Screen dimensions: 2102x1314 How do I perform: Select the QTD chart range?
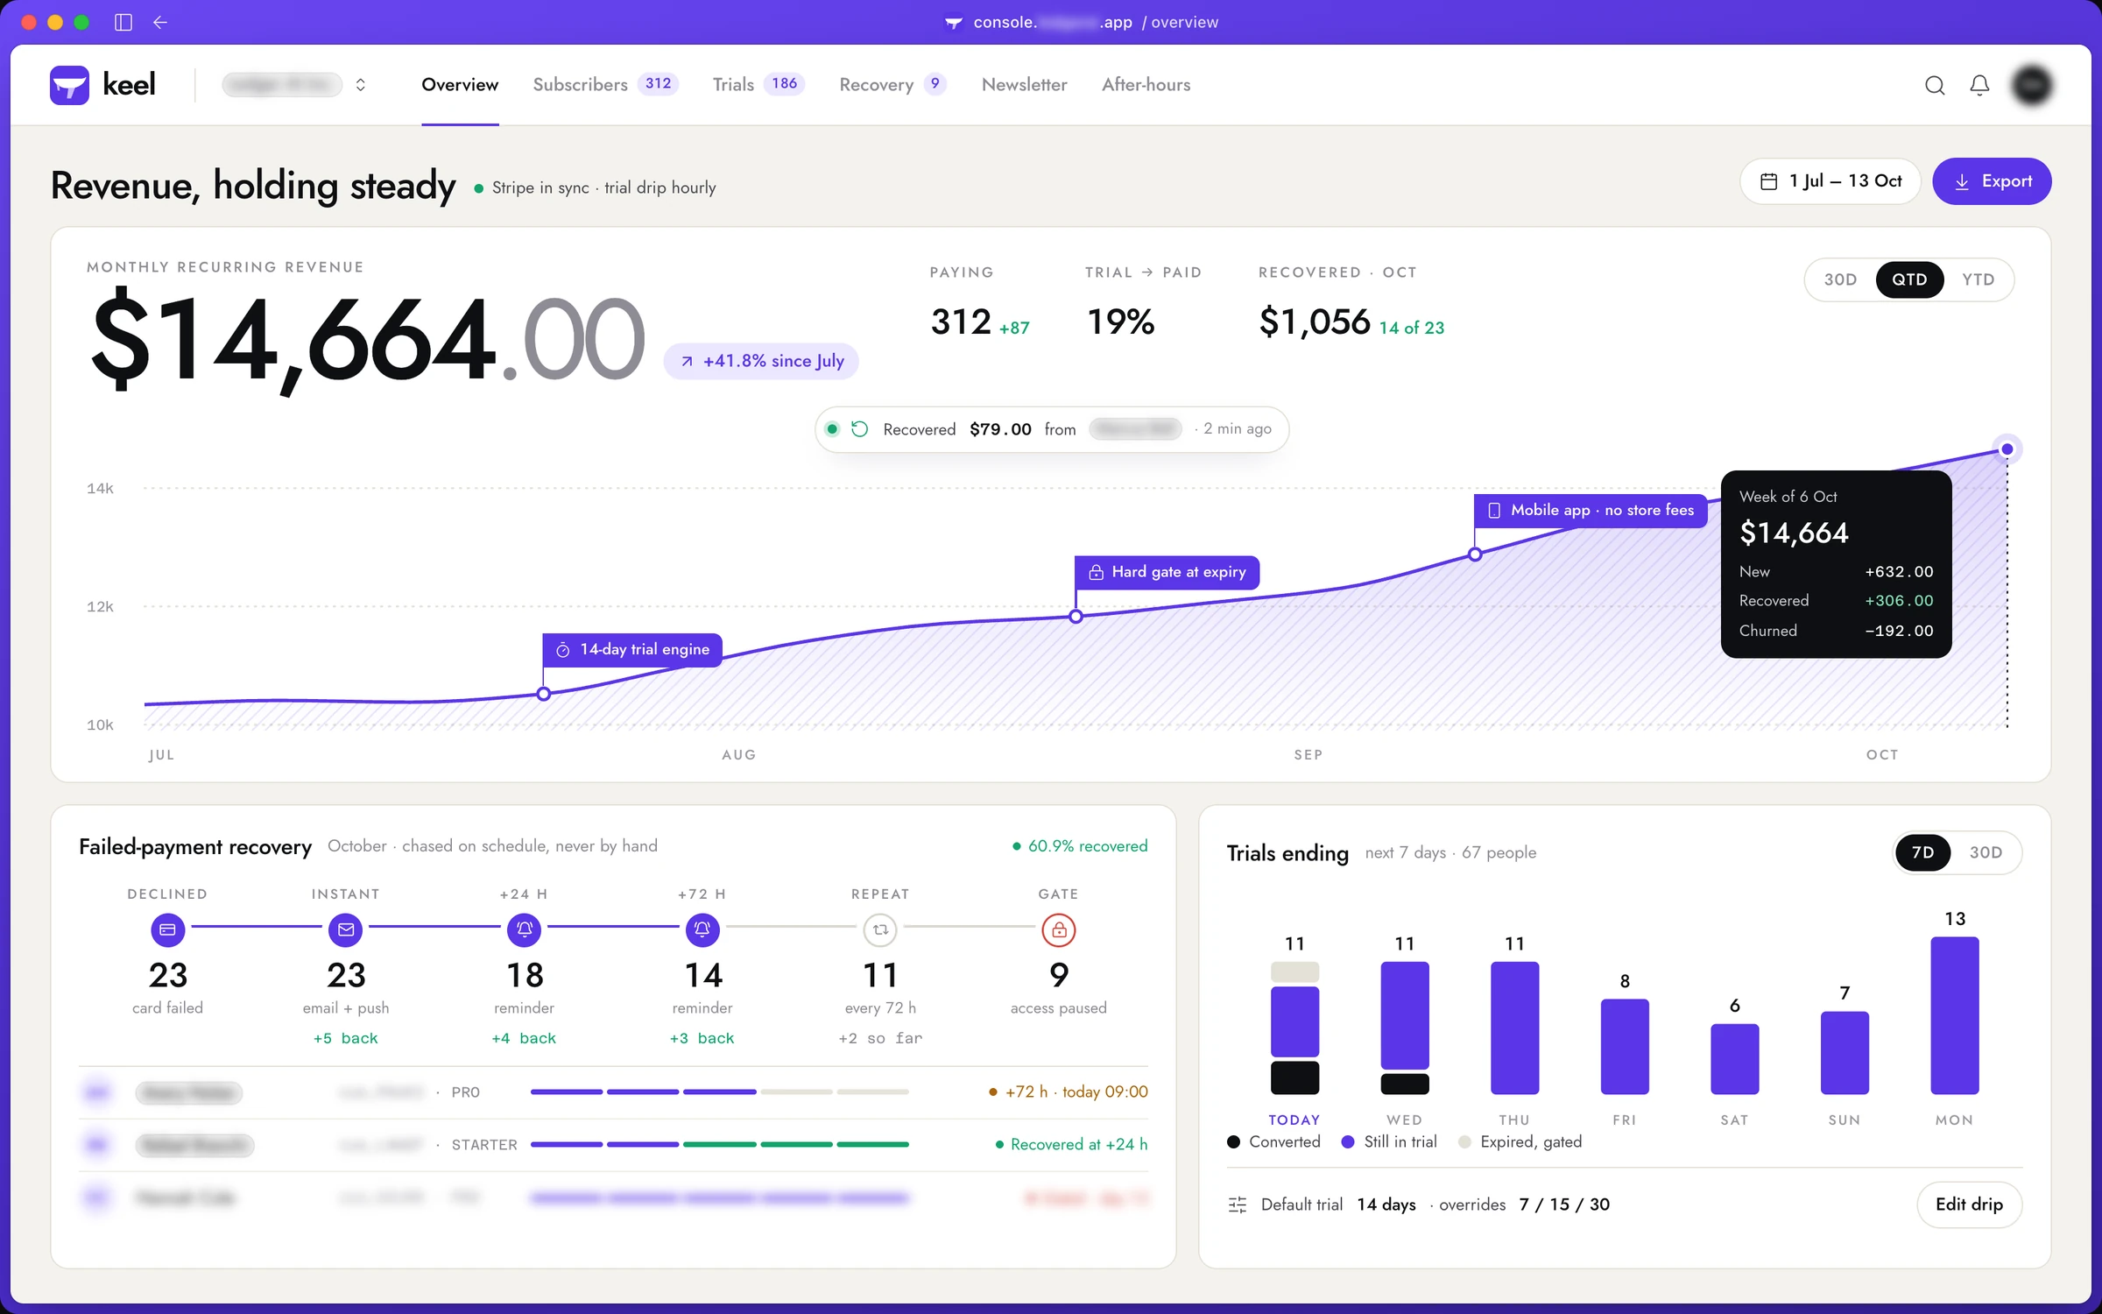1909,279
